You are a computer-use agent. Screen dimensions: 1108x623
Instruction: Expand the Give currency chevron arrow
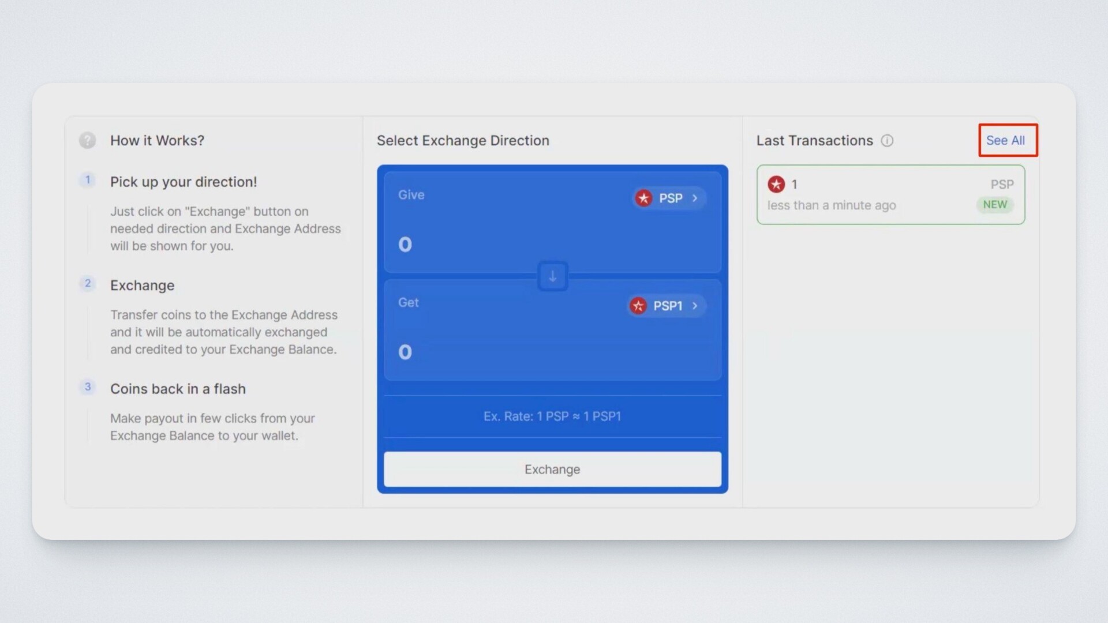pyautogui.click(x=695, y=198)
